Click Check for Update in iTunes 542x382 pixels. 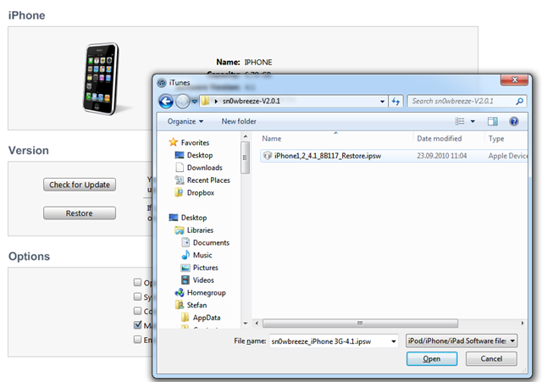(80, 185)
